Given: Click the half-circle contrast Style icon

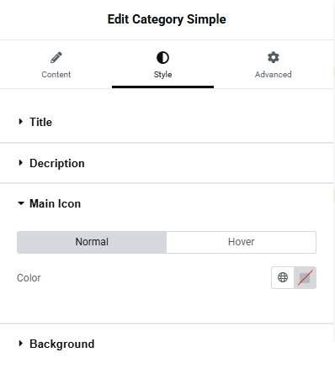Looking at the screenshot, I should point(162,58).
